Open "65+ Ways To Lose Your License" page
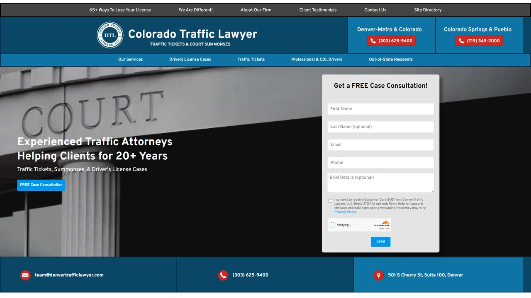The height and width of the screenshot is (298, 531). 120,10
